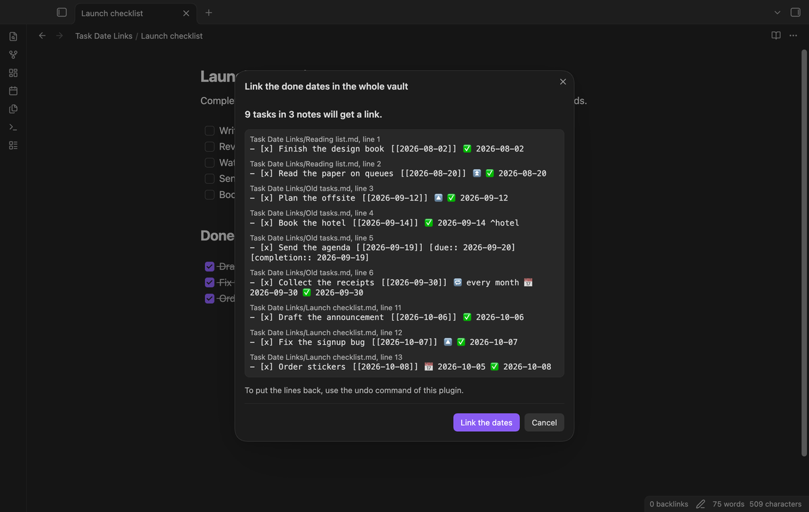Close the link dates dialog with X
809x512 pixels.
click(563, 82)
